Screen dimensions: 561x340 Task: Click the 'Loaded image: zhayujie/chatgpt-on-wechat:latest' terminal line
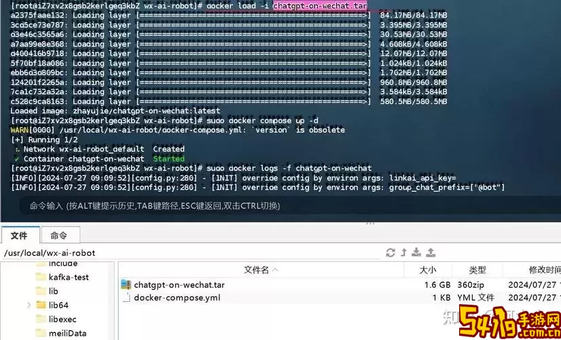click(115, 111)
